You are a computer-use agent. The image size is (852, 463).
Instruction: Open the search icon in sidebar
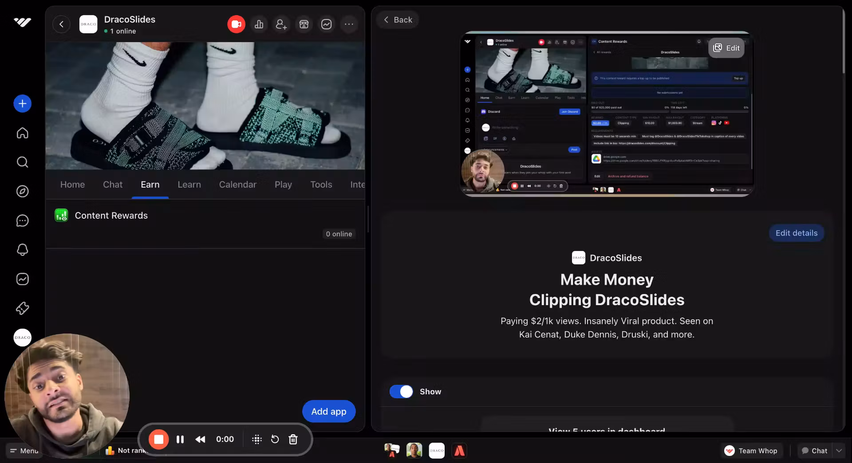[23, 162]
